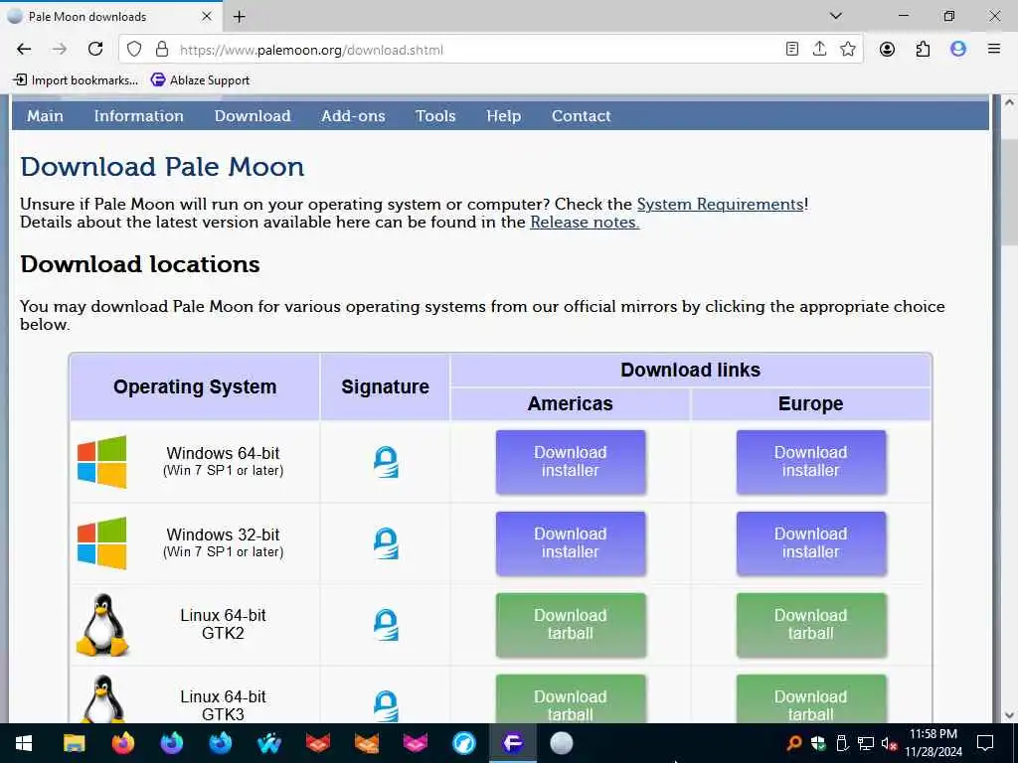Open the muted volume tray icon
This screenshot has height=763, width=1018.
click(888, 743)
